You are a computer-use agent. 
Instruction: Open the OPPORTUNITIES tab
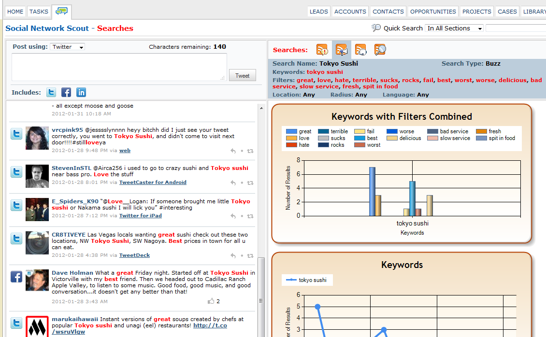tap(433, 12)
